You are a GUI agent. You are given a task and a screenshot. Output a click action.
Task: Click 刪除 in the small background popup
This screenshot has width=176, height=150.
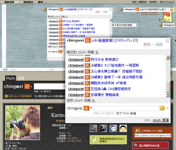(x=98, y=12)
